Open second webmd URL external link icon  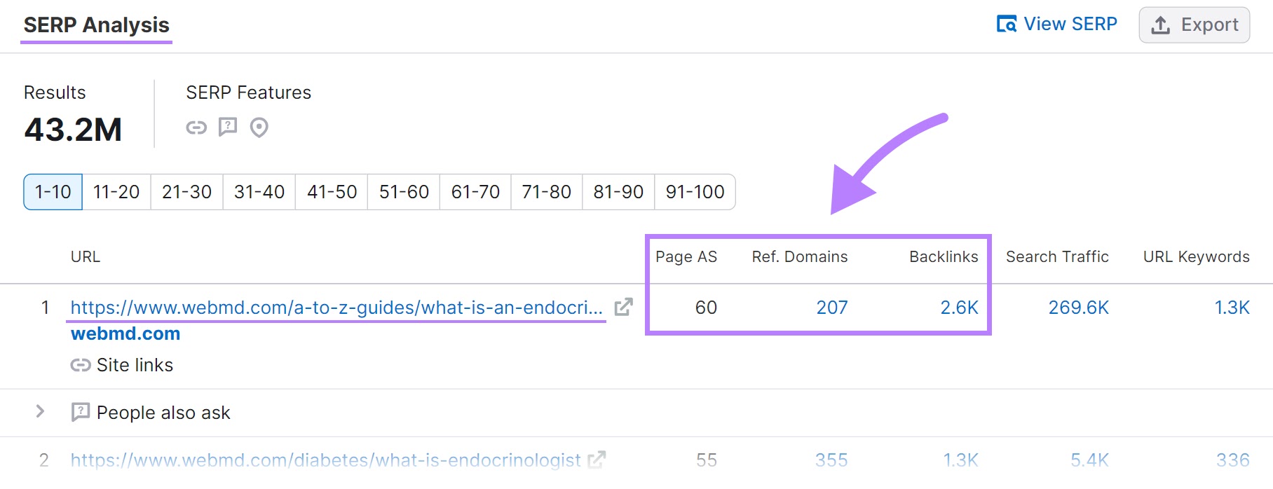tap(597, 460)
